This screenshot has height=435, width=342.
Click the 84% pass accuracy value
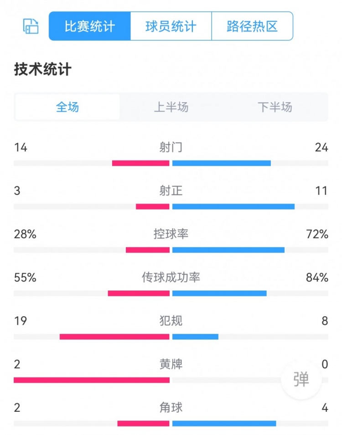(x=318, y=277)
